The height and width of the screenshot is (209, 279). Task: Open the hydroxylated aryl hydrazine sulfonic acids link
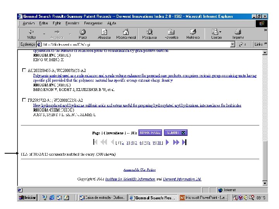(x=137, y=105)
